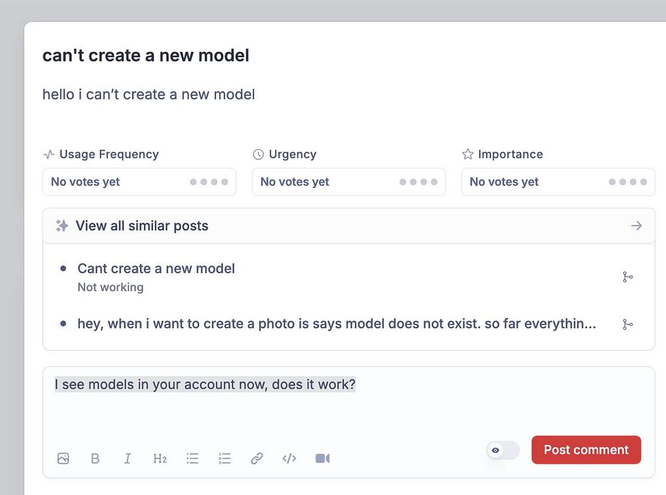Open the "model does not exist" similar post

tap(336, 324)
